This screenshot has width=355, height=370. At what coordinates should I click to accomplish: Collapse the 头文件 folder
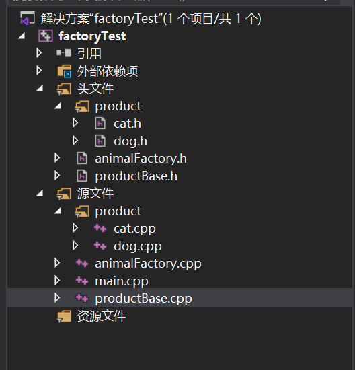[40, 89]
